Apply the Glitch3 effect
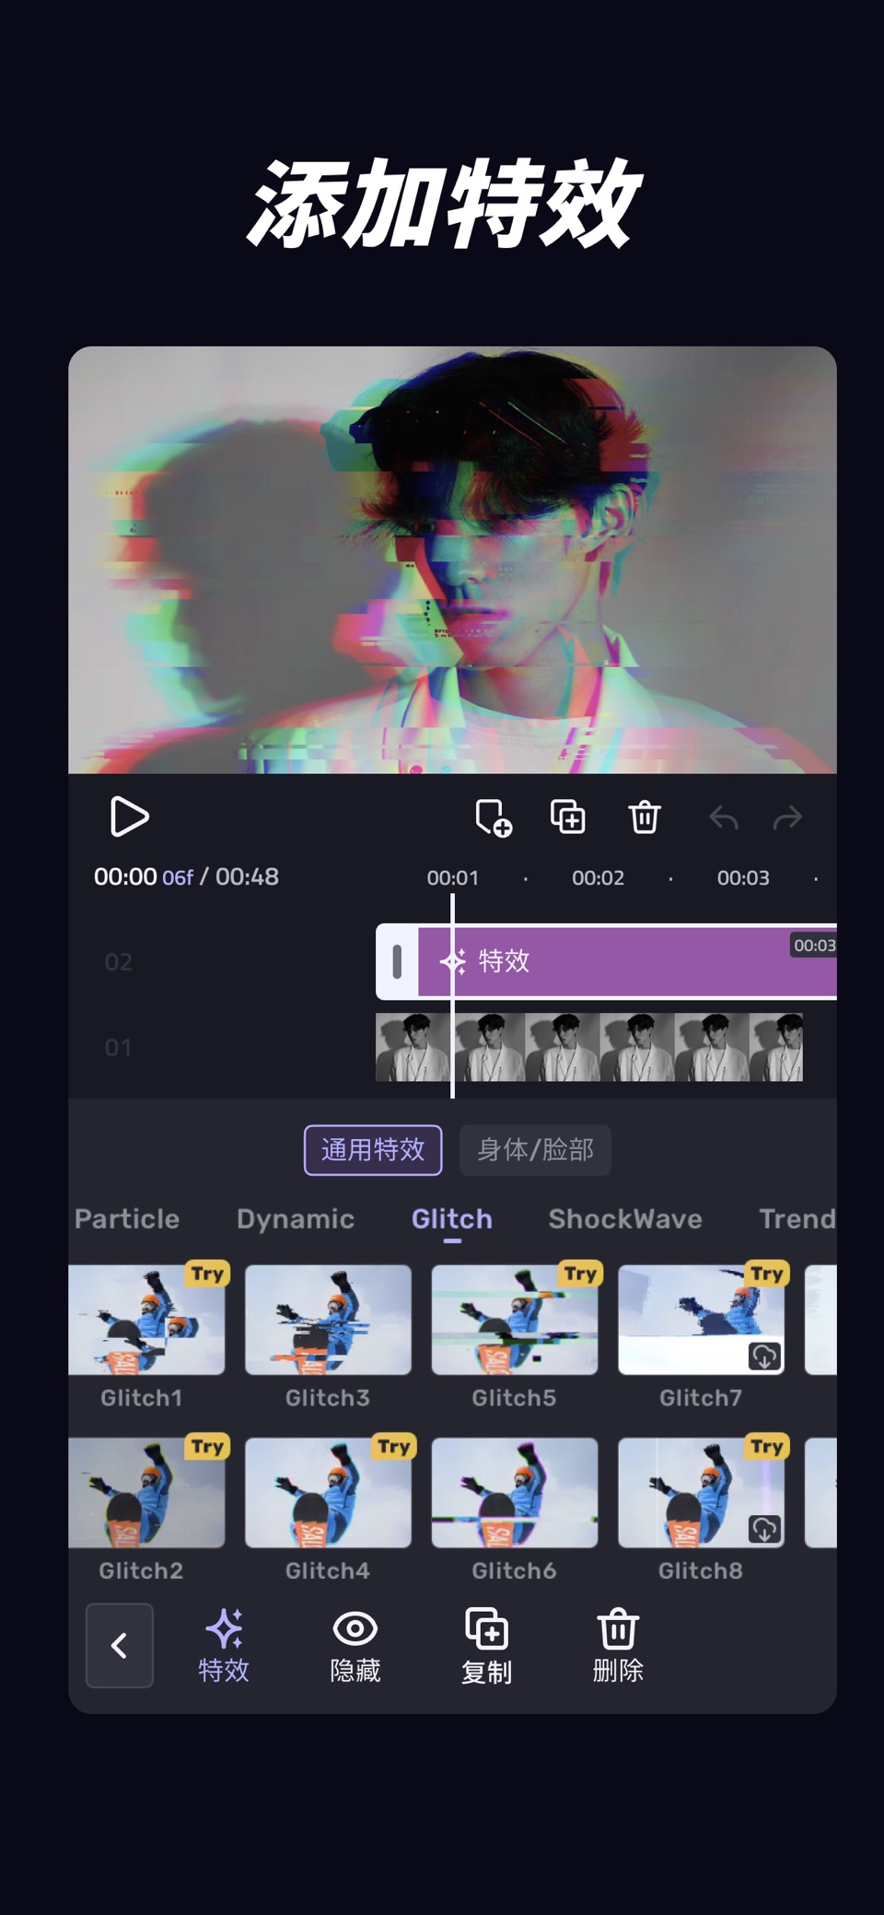 click(328, 1320)
